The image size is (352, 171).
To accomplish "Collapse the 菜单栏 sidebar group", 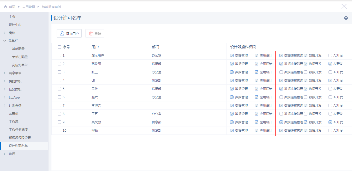I will 5,41.
